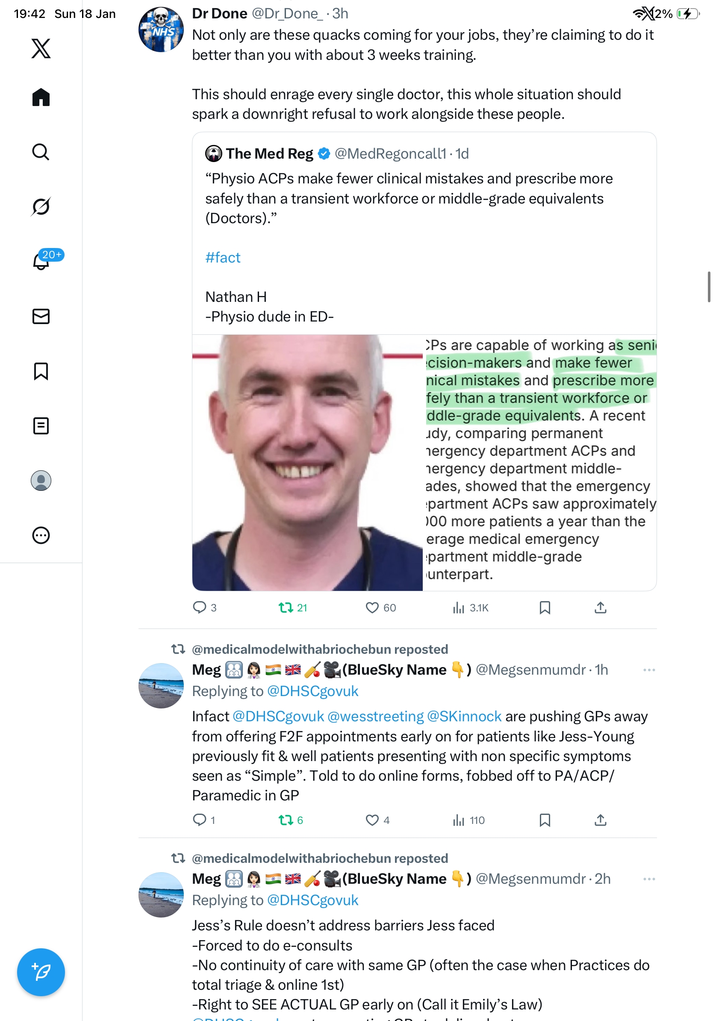This screenshot has width=713, height=1021.
Task: Toggle bookmark on Meg's 1h reply
Action: (545, 820)
